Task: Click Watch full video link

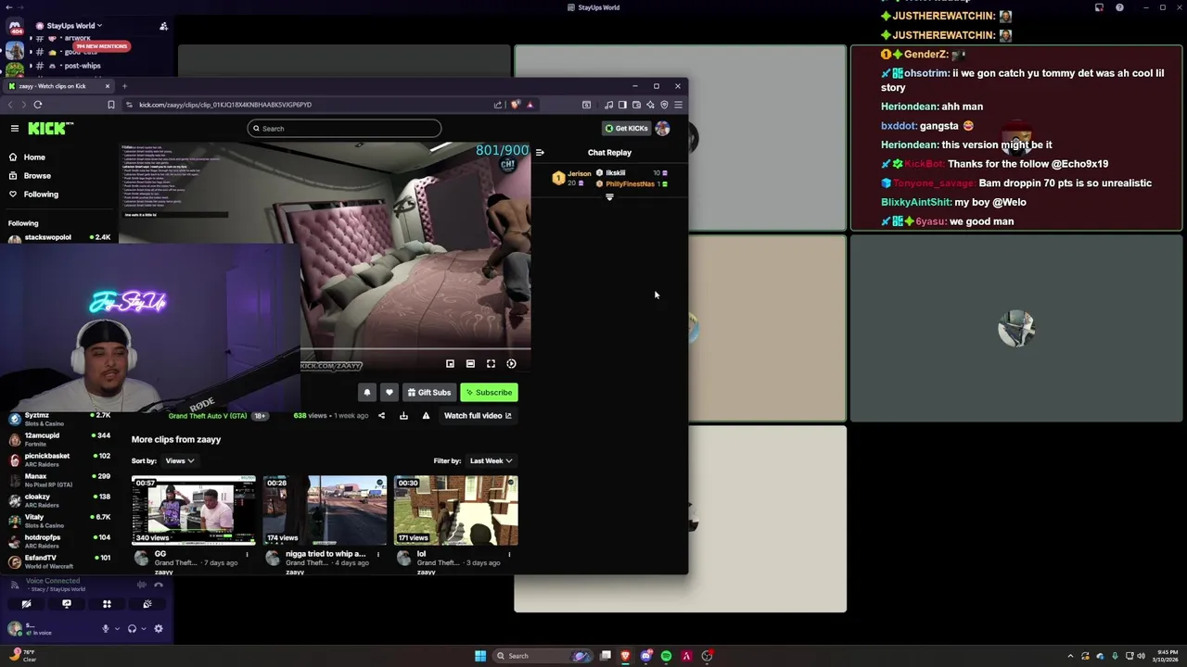Action: click(478, 416)
